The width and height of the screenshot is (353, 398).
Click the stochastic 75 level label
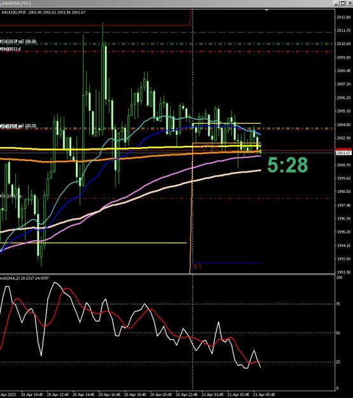coord(338,304)
